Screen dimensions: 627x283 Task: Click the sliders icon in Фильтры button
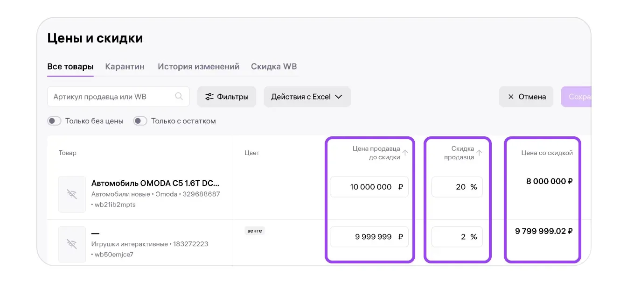(209, 97)
